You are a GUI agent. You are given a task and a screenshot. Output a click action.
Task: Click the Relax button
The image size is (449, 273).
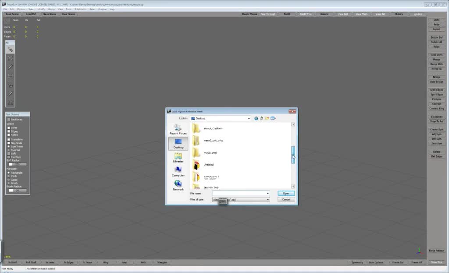(436, 47)
